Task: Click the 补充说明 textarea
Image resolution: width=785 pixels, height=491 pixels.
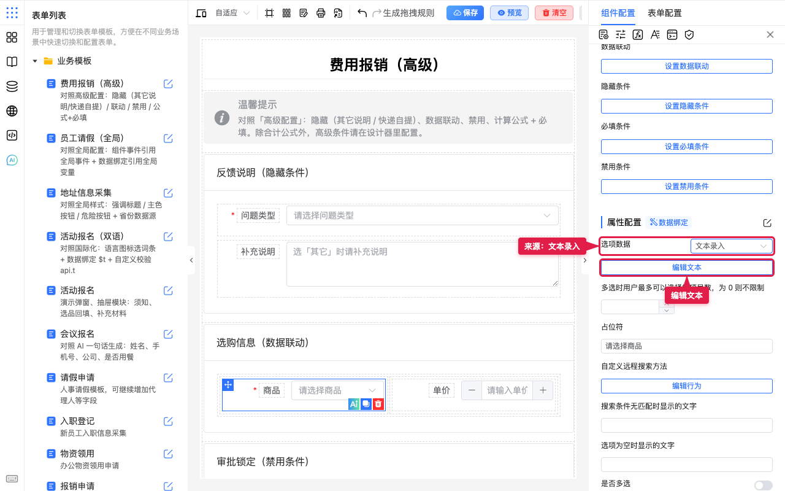Action: [423, 264]
